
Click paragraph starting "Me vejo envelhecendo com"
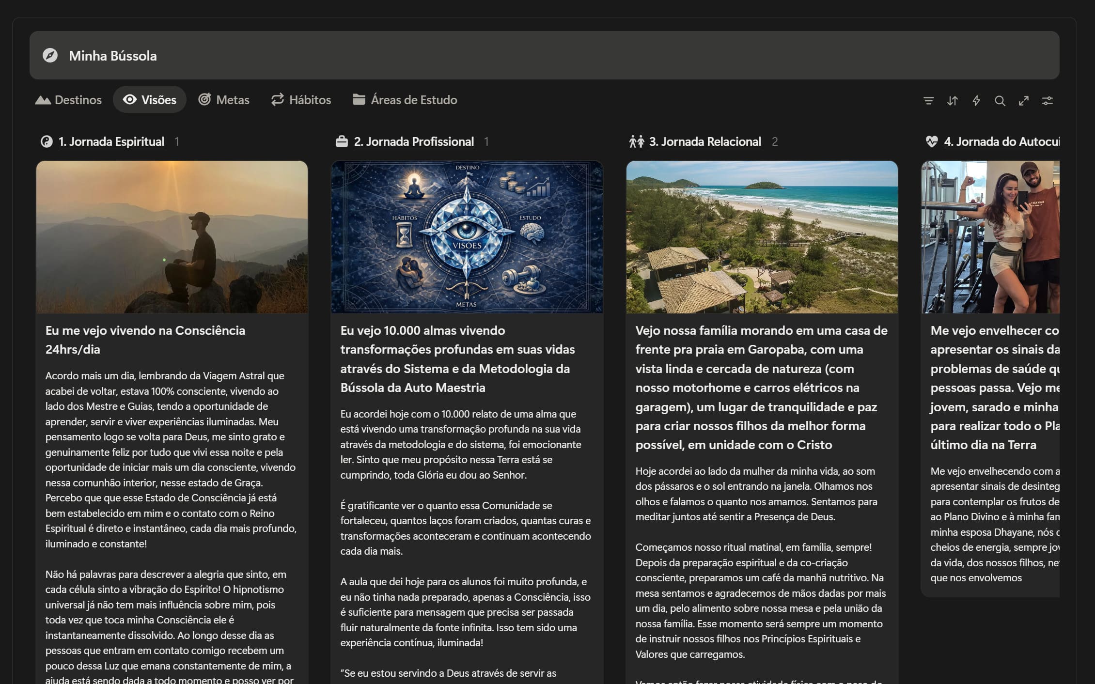pyautogui.click(x=995, y=524)
